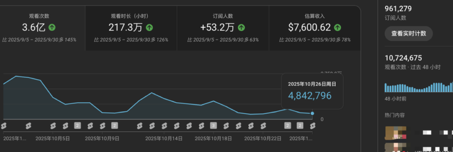Image resolution: width=453 pixels, height=152 pixels.
Task: Click the green up arrow beside +53.2万
Action: pyautogui.click(x=241, y=28)
